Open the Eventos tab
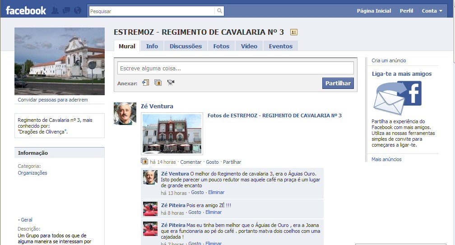The width and height of the screenshot is (455, 245). pos(281,46)
